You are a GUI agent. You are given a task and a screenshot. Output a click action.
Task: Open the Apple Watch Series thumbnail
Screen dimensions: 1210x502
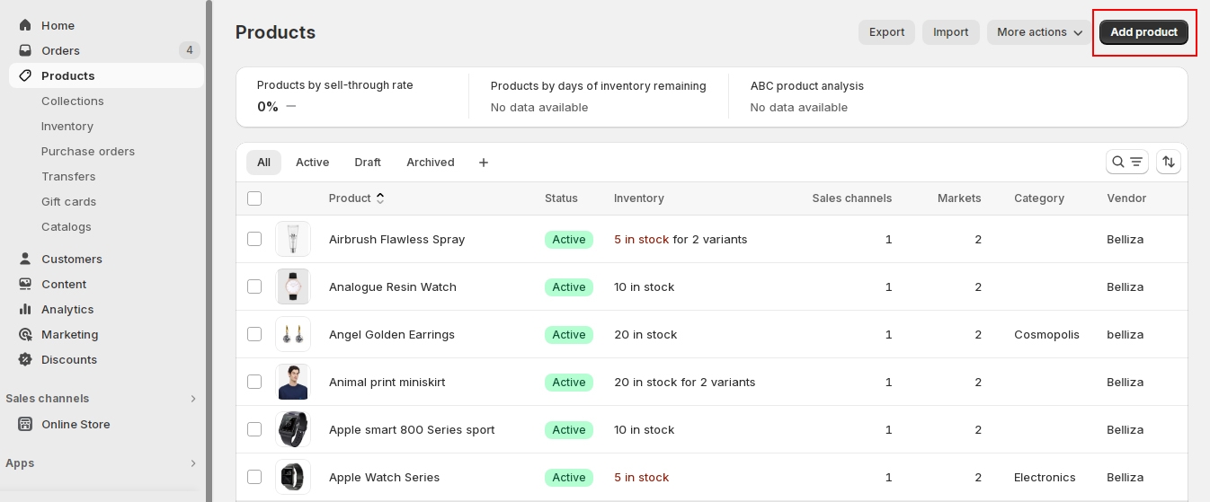click(x=293, y=477)
